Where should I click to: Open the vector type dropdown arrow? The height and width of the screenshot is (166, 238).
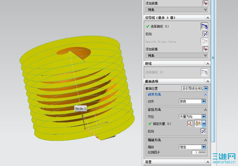point(204,124)
